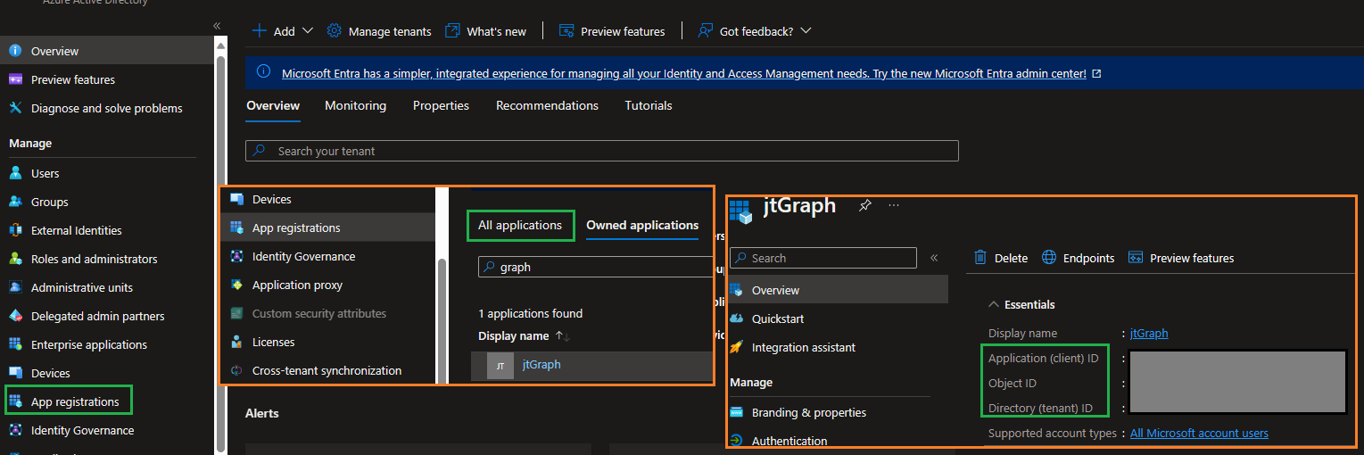Viewport: 1364px width, 455px height.
Task: Sort by the Display name column
Action: (x=524, y=335)
